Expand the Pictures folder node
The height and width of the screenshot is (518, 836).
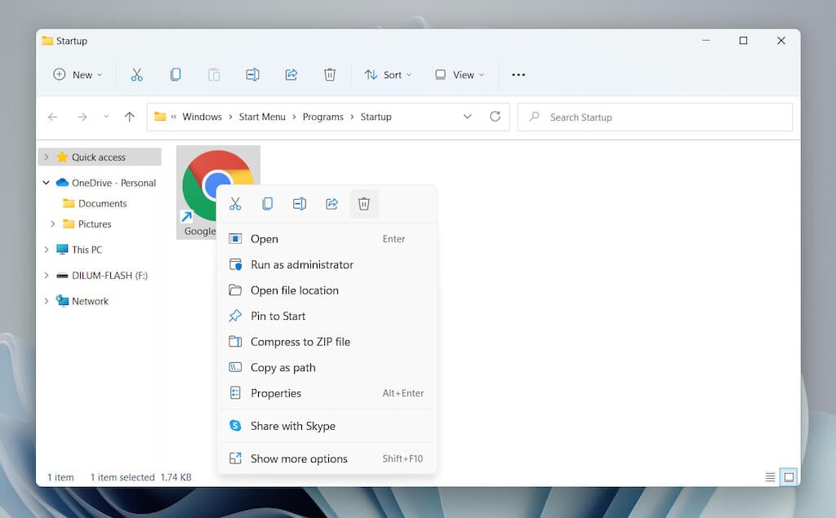[x=53, y=224]
